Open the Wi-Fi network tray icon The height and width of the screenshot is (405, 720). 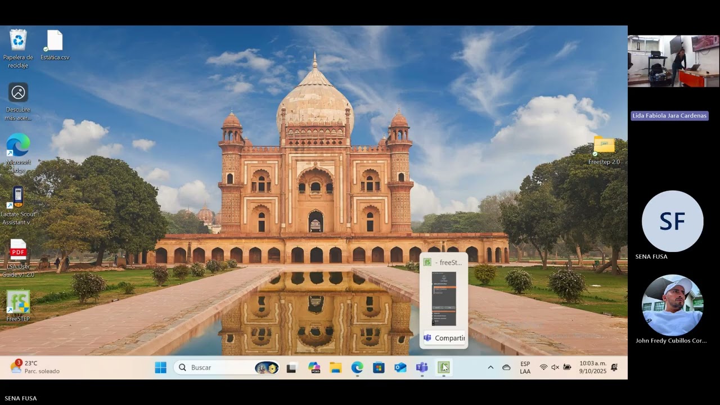pos(543,367)
